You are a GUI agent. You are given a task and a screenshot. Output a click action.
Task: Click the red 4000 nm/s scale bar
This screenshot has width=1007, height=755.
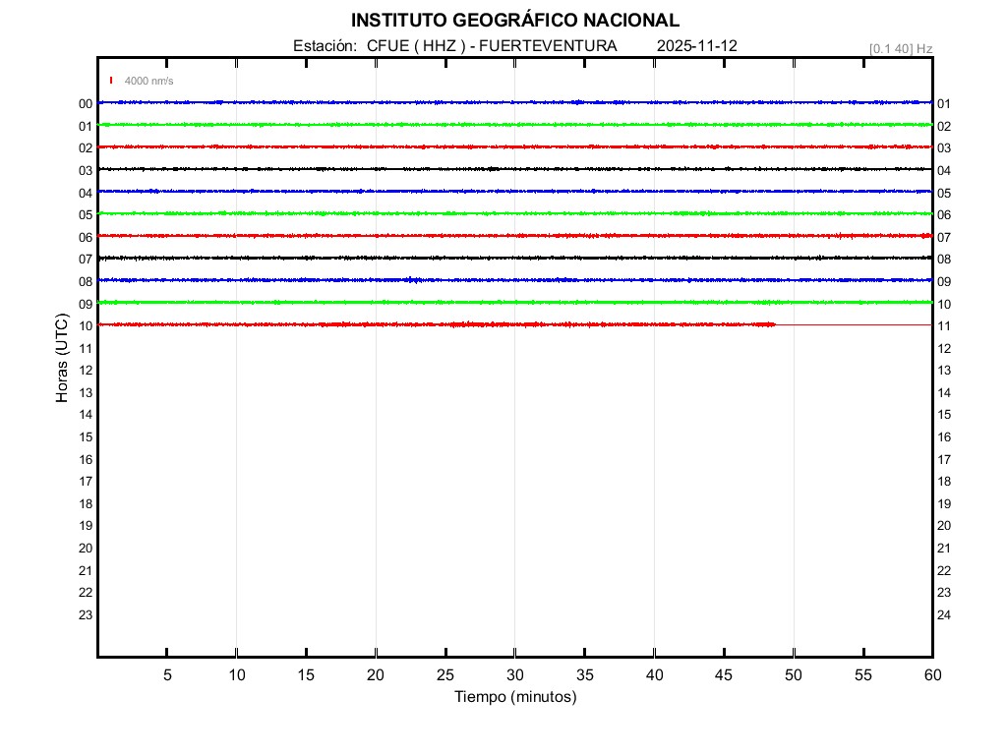111,81
